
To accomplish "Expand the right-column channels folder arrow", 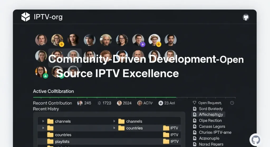I will [x=114, y=121].
